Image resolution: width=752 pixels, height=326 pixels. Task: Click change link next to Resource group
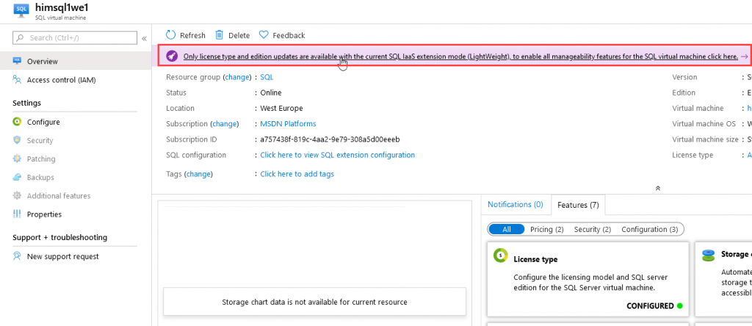(237, 76)
